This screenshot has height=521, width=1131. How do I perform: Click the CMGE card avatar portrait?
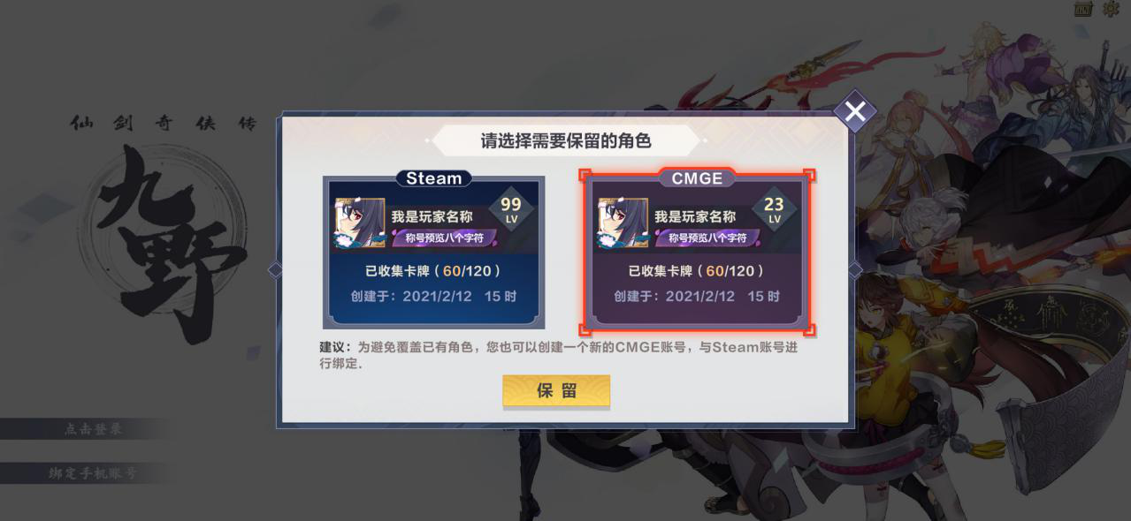tap(623, 223)
